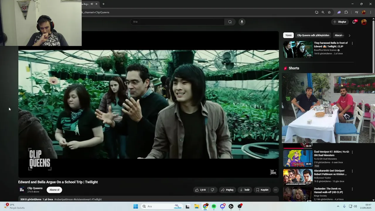Screen dimensions: 375x211
Task: Open 'Alacakaranlık Geri Dönüyor' video title
Action: 330,172
